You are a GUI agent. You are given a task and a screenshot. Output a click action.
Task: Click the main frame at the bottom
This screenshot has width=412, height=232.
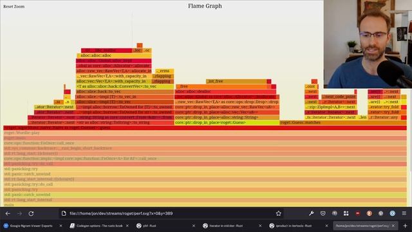205,205
